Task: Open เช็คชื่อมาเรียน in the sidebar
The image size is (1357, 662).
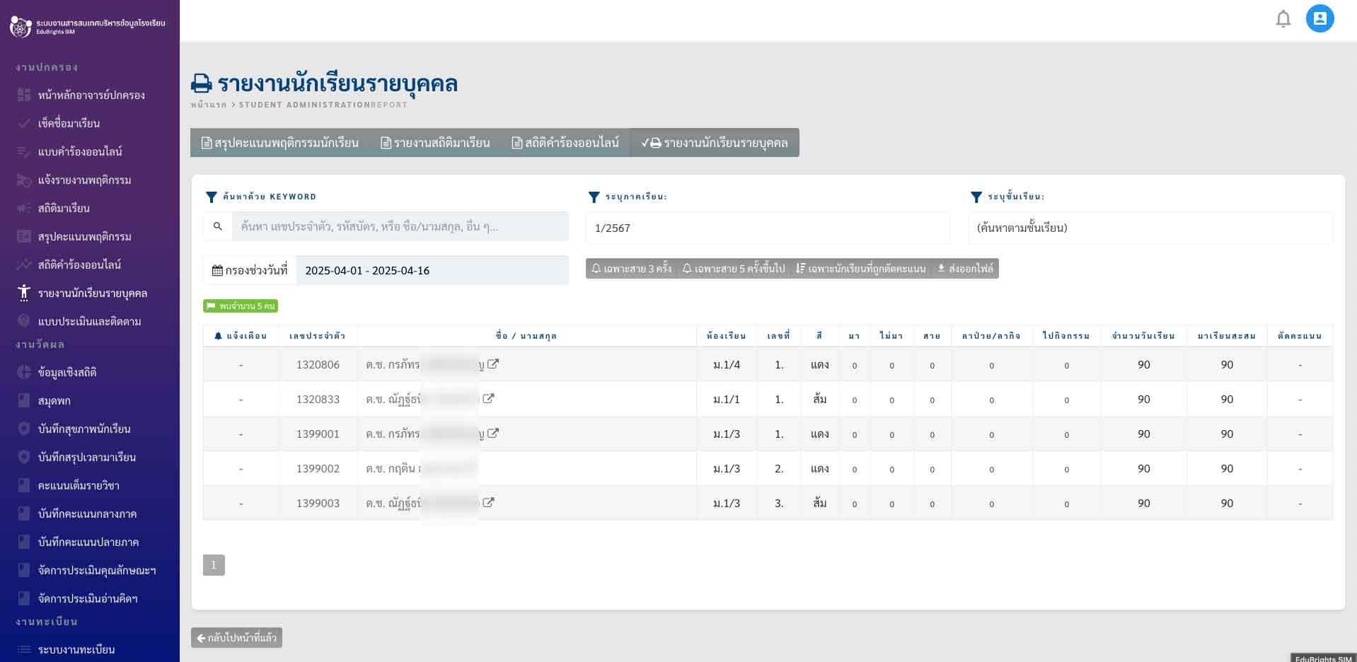Action: 69,123
